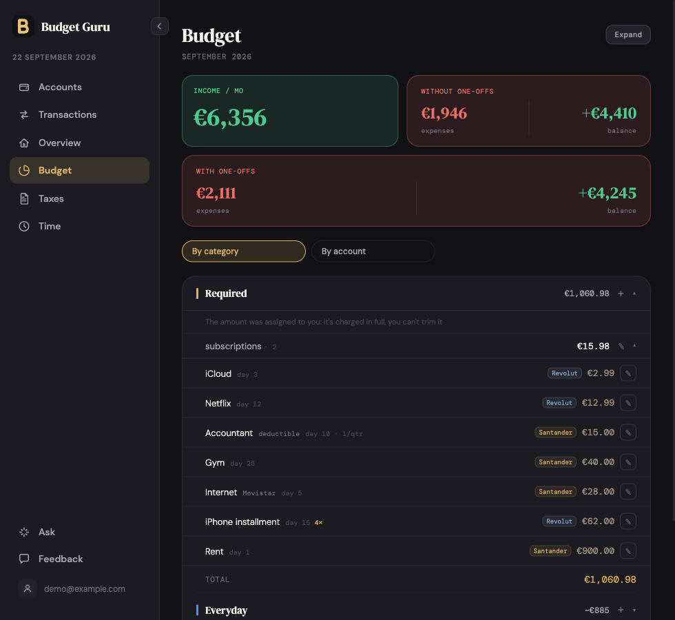Viewport: 675px width, 620px height.
Task: Open Taxes section
Action: tap(80, 198)
